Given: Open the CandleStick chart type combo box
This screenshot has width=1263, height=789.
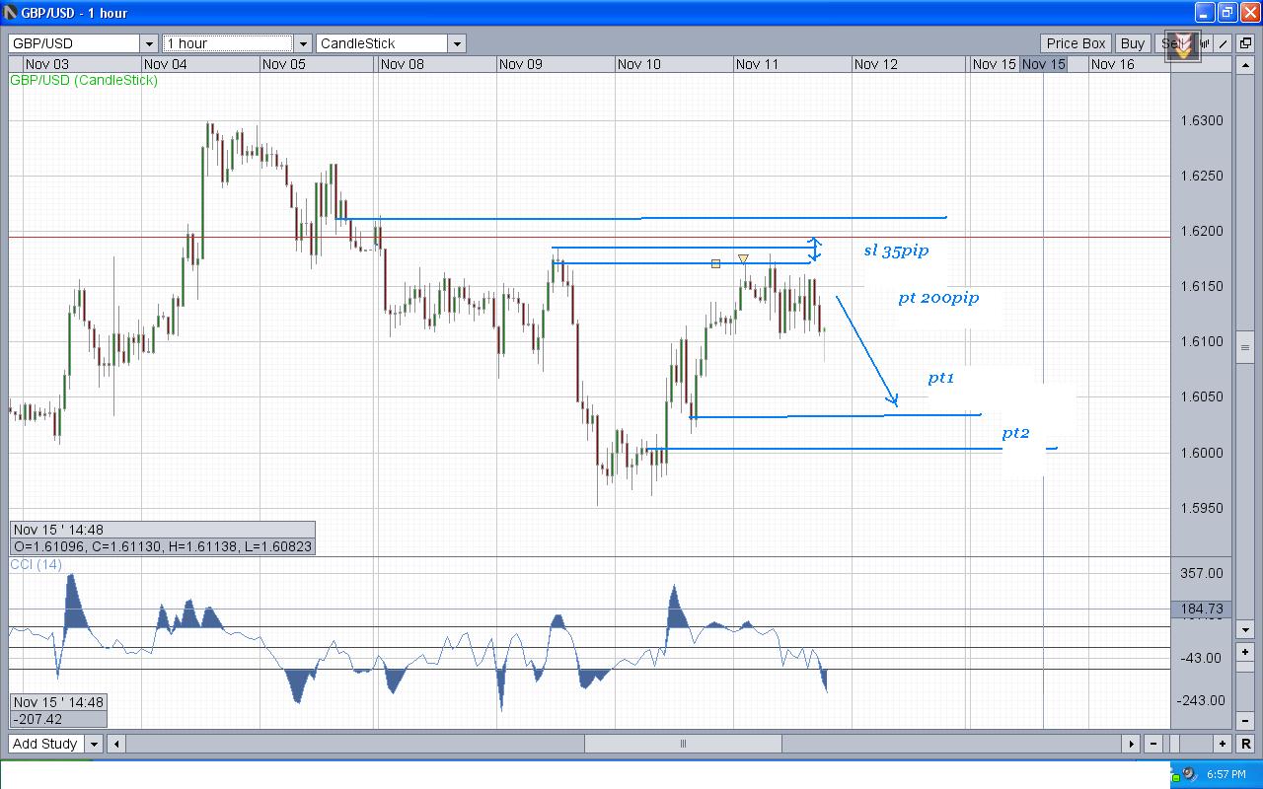Looking at the screenshot, I should point(391,43).
